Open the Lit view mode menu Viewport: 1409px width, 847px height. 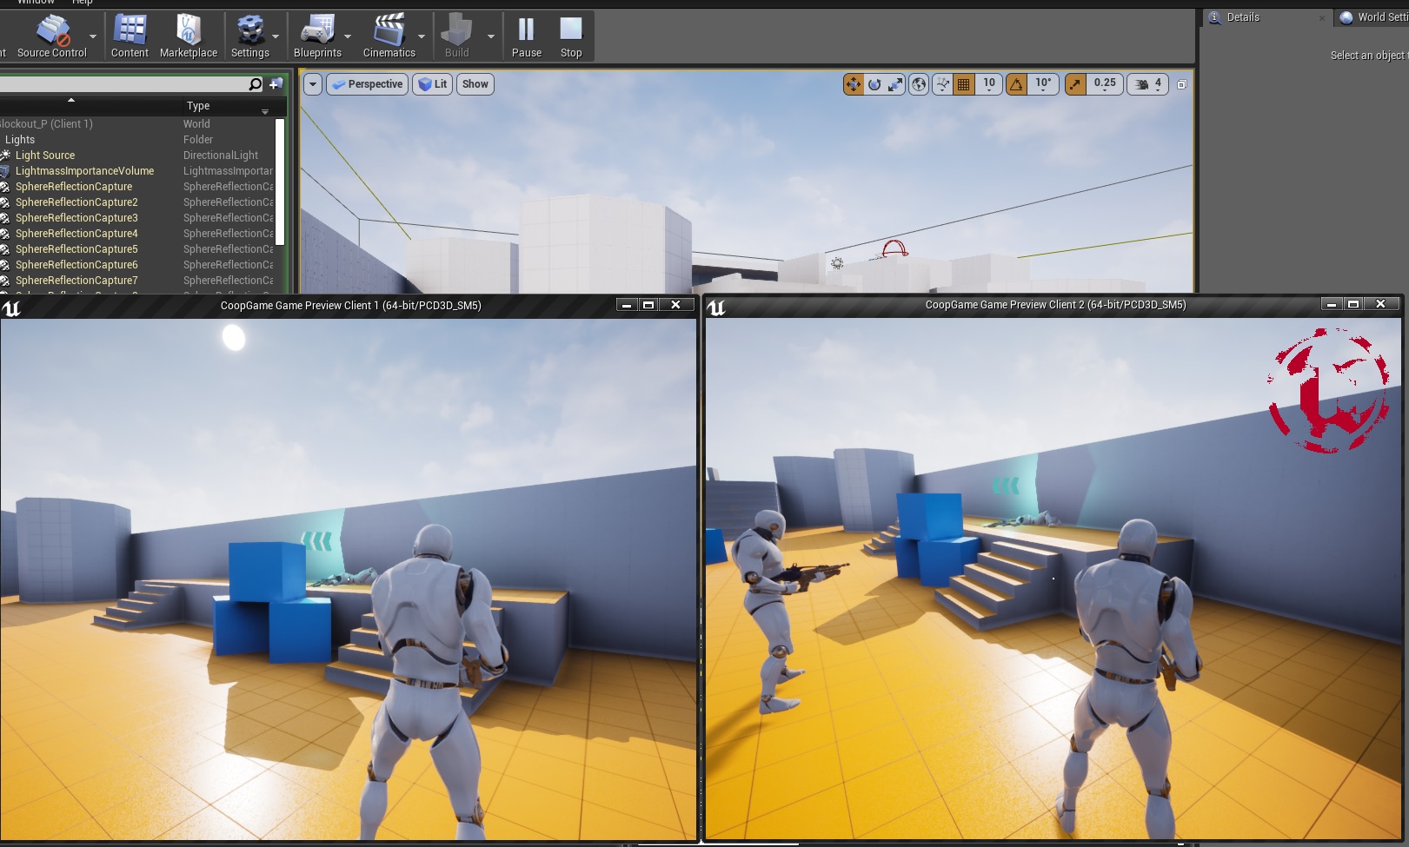tap(432, 84)
